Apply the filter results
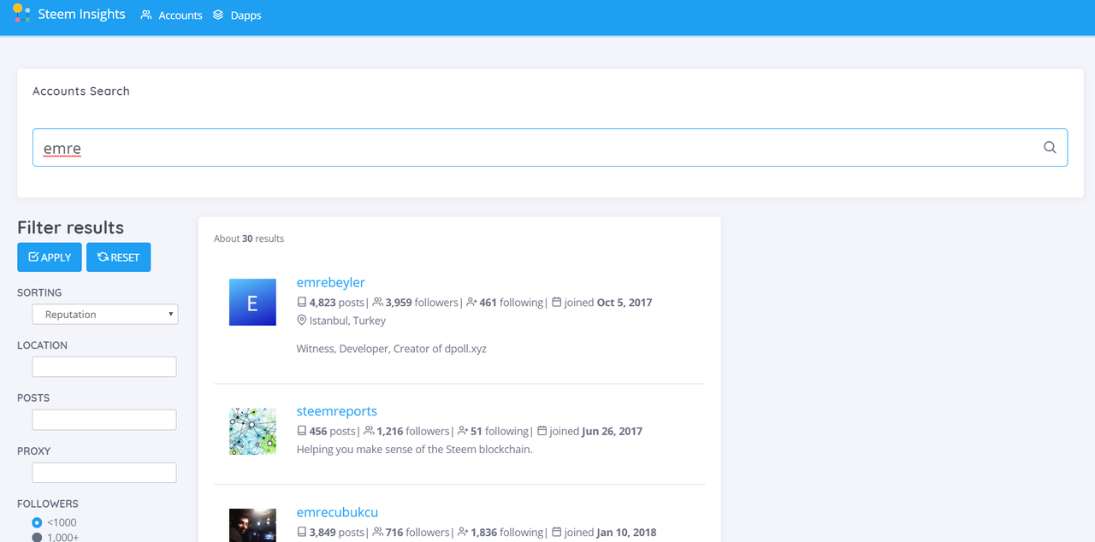This screenshot has height=542, width=1095. 50,257
